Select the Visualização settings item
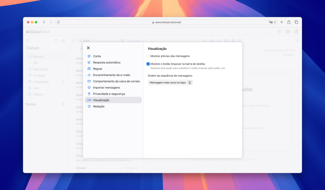The height and width of the screenshot is (190, 325). tap(113, 100)
